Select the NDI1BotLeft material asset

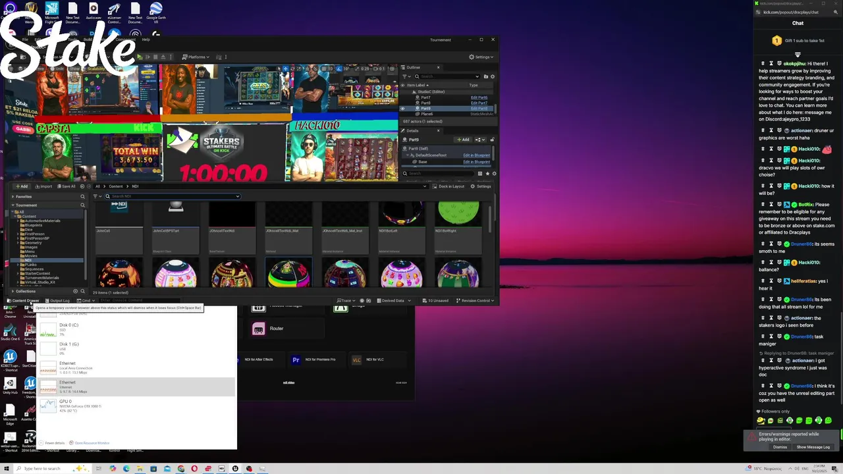coord(402,227)
